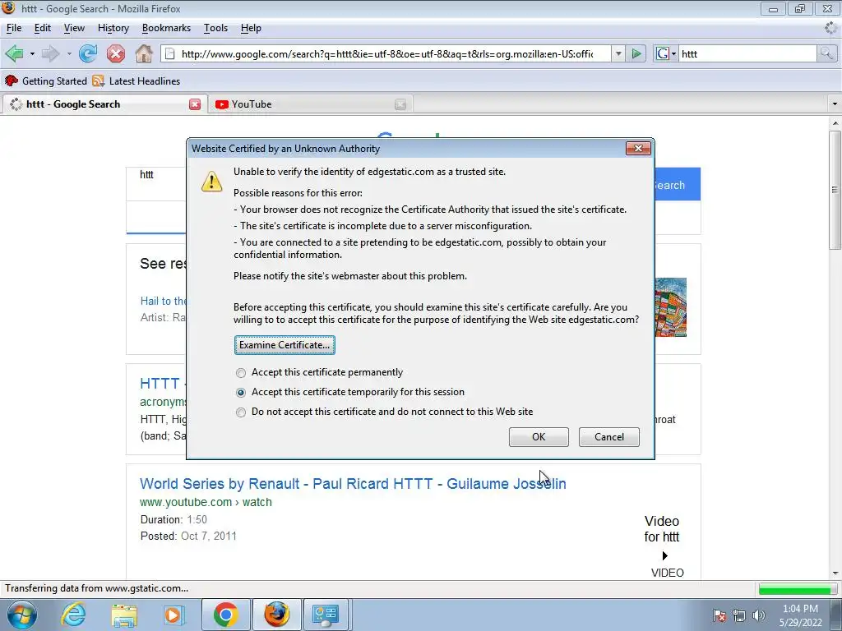Viewport: 842px width, 631px height.
Task: Click the Forward arrow in Firefox toolbar
Action: (x=50, y=53)
